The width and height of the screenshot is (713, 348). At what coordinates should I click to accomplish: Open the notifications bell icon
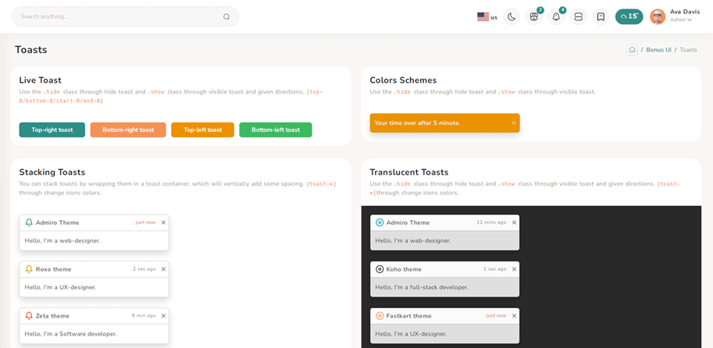click(556, 16)
